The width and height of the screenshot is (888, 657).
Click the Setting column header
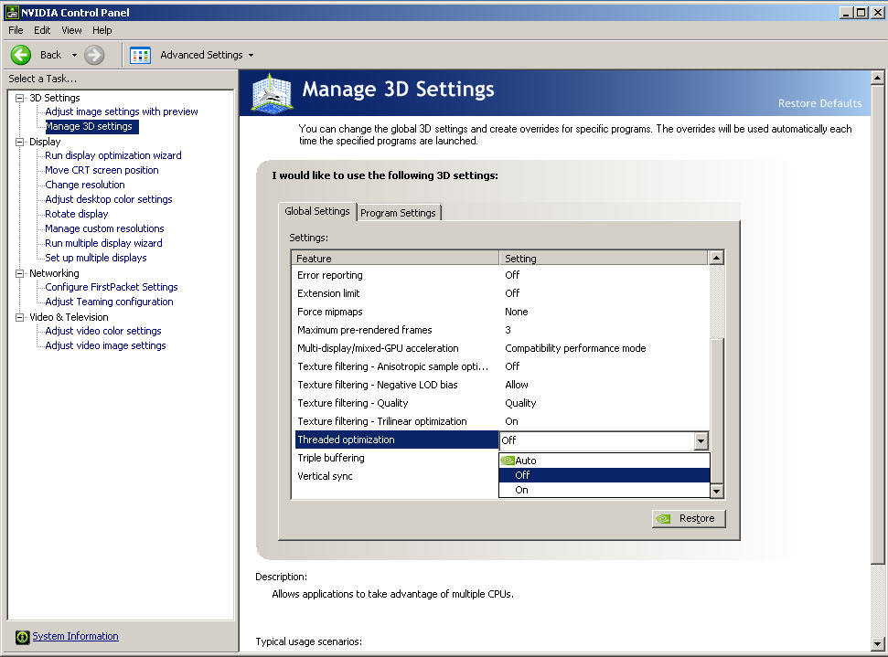604,258
